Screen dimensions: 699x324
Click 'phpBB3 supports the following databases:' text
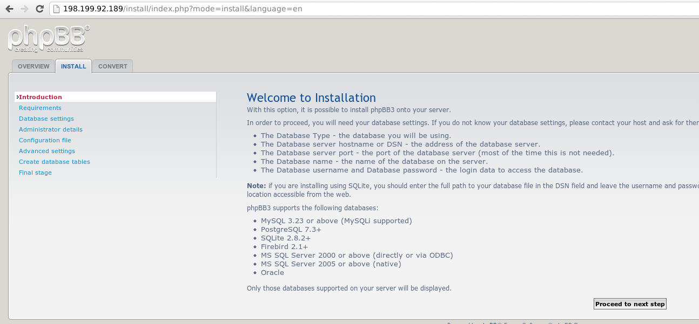click(x=313, y=208)
